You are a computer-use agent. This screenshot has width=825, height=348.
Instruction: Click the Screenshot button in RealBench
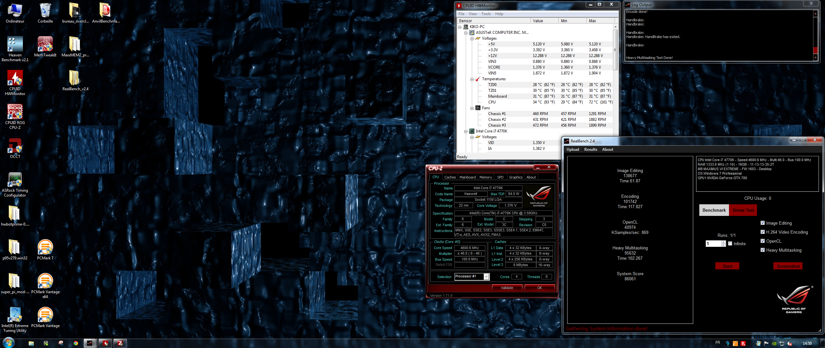[x=788, y=266]
